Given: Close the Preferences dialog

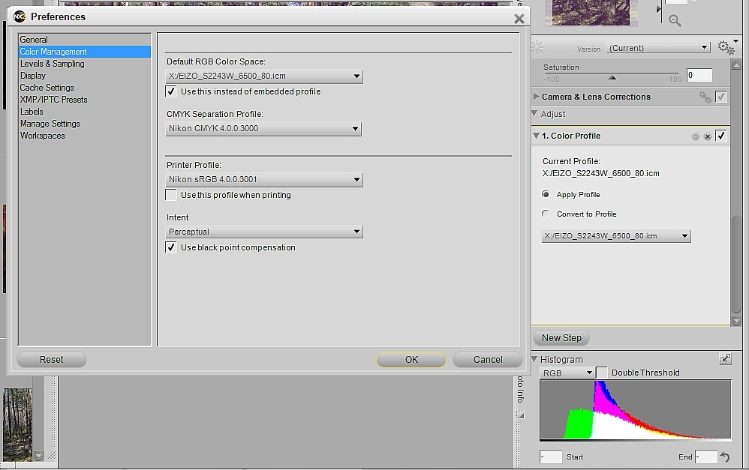Looking at the screenshot, I should point(519,19).
